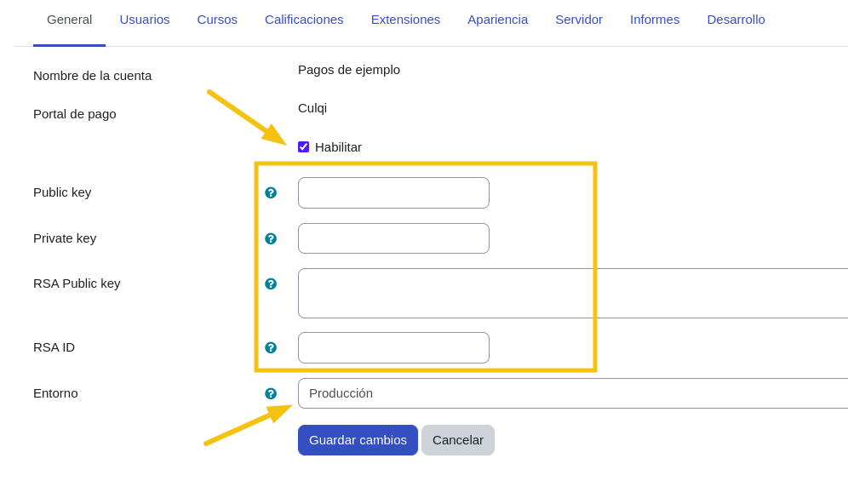Focus the Public key text field
Viewport: 848px width, 481px height.
coord(393,192)
